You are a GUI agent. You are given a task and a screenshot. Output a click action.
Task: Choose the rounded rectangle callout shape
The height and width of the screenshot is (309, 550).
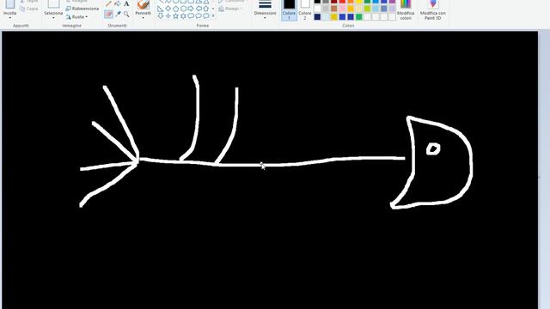pyautogui.click(x=191, y=15)
